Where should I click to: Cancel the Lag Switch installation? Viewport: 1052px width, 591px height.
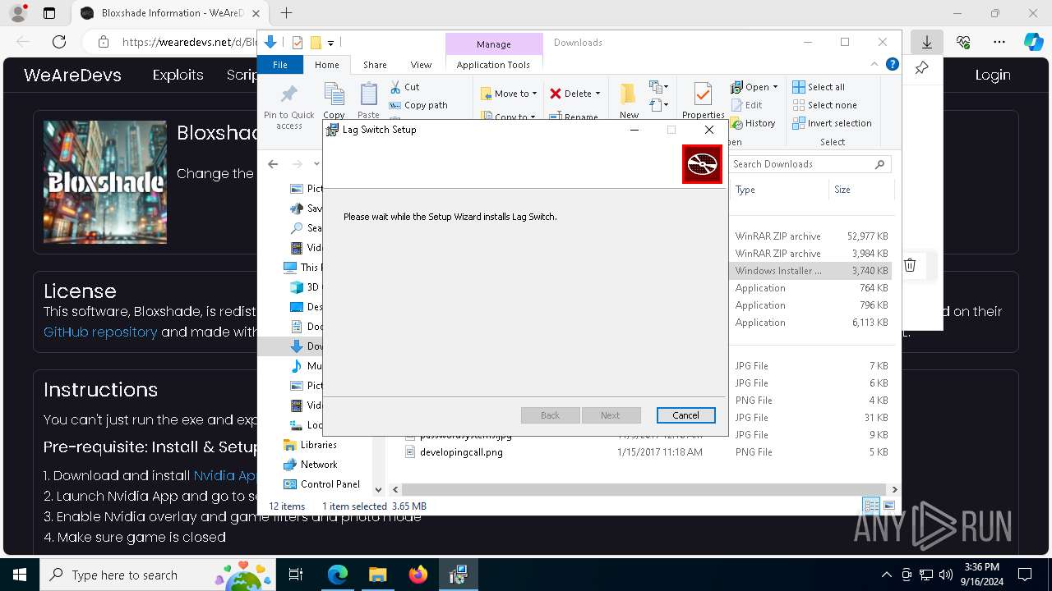685,415
